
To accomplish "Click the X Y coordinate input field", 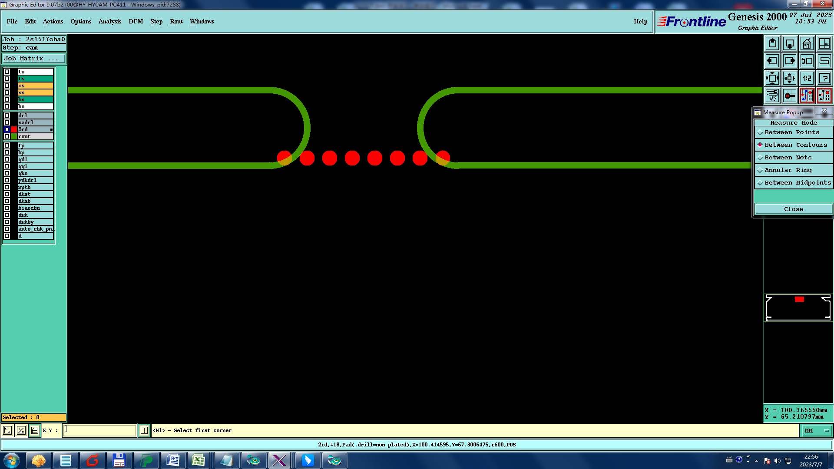I will click(x=100, y=431).
